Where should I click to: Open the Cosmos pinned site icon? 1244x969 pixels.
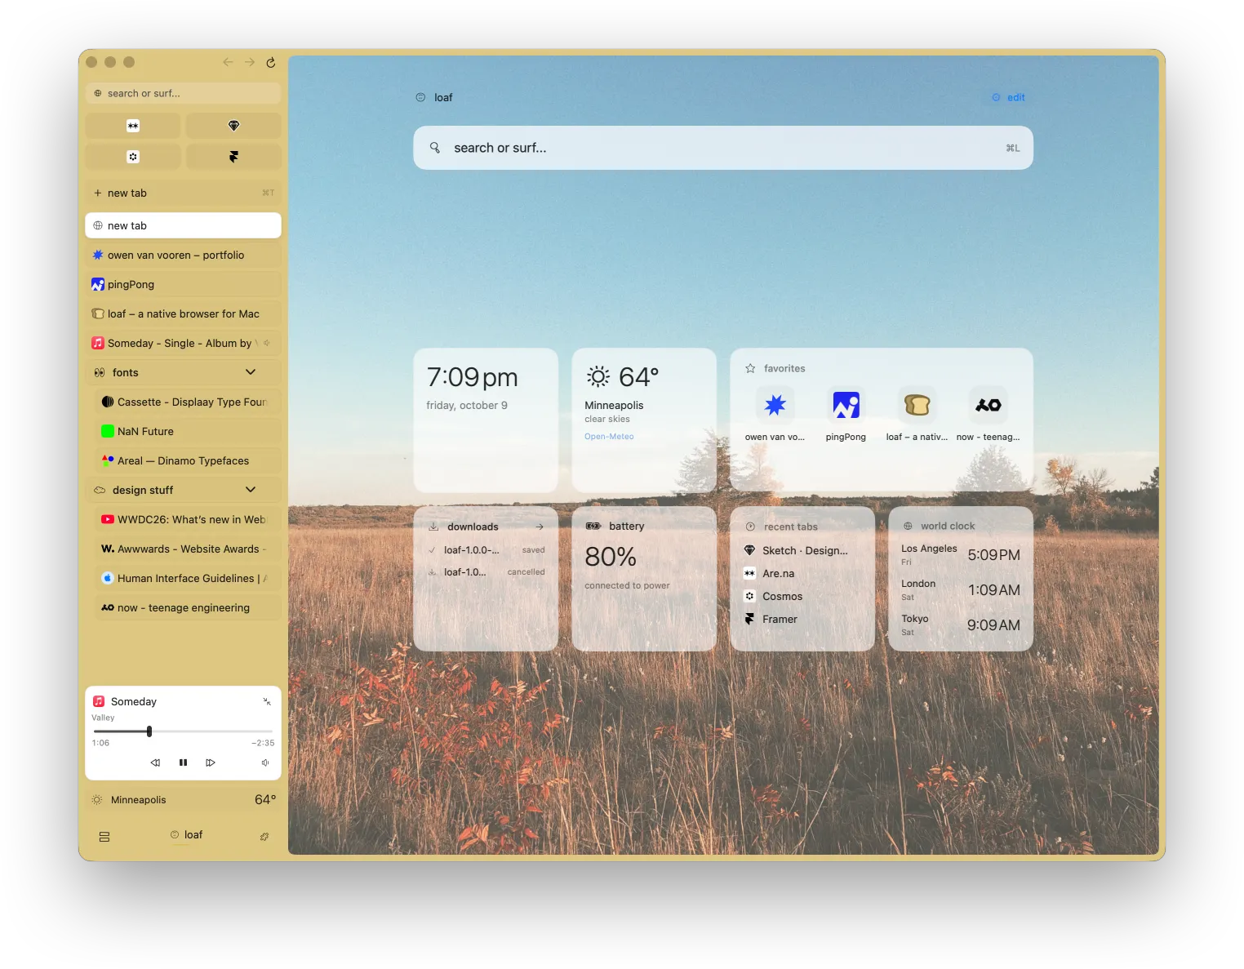(133, 157)
